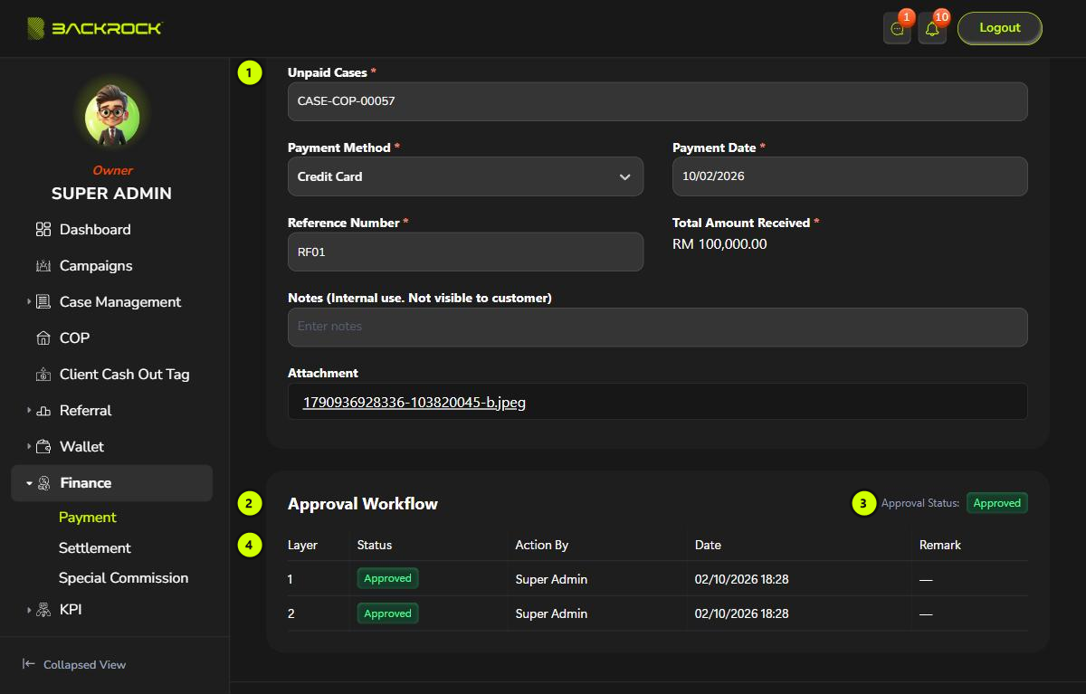The image size is (1086, 694).
Task: Click the Super Admin avatar picture
Action: [x=112, y=118]
